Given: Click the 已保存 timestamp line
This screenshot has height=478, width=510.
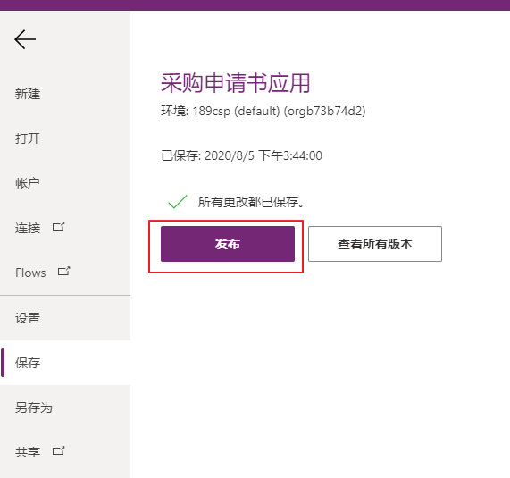Looking at the screenshot, I should (x=241, y=155).
